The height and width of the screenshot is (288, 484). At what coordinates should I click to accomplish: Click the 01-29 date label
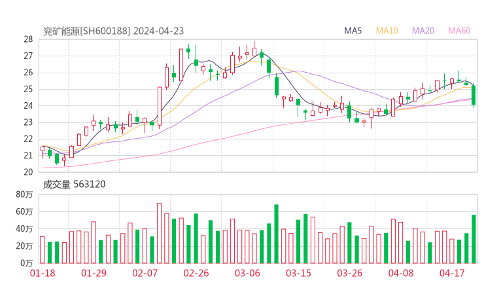(94, 273)
